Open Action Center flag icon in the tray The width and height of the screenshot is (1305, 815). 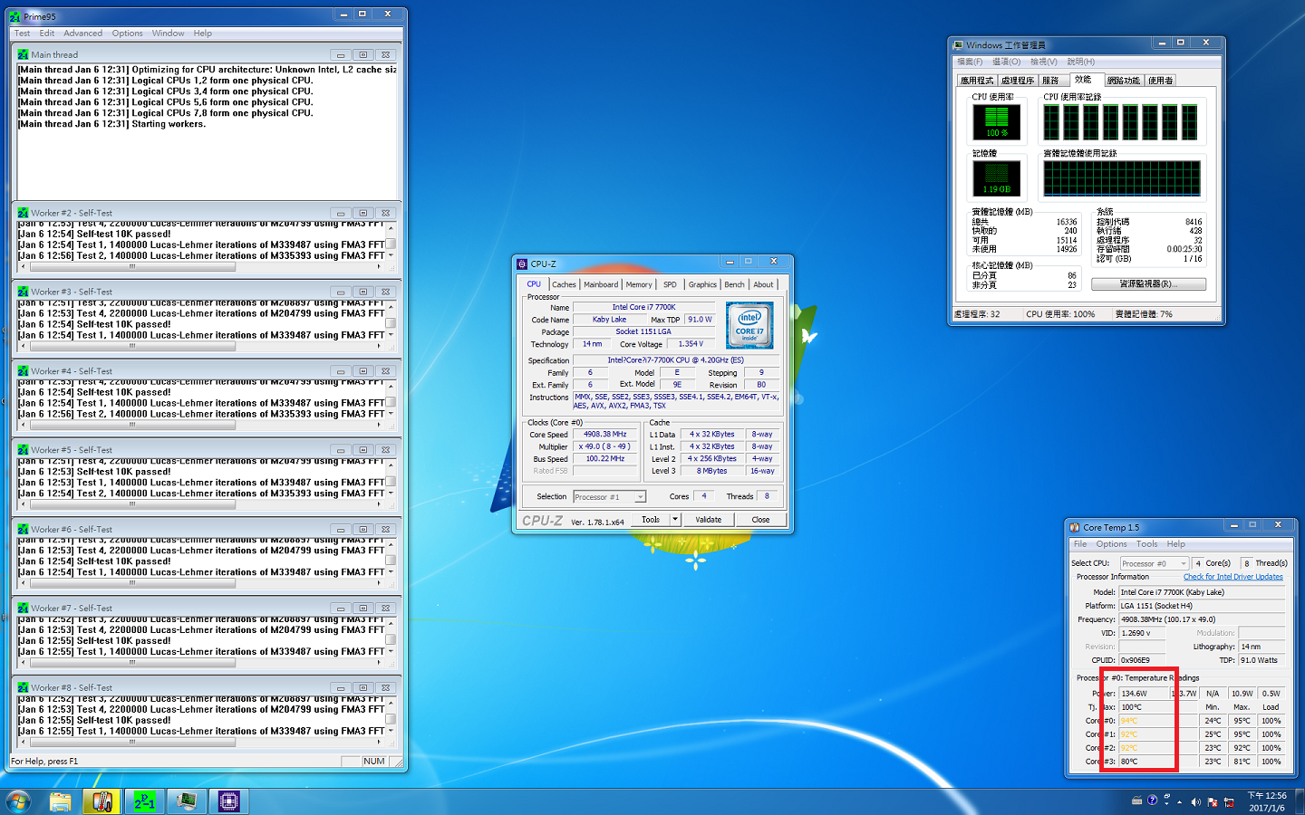tap(1213, 801)
